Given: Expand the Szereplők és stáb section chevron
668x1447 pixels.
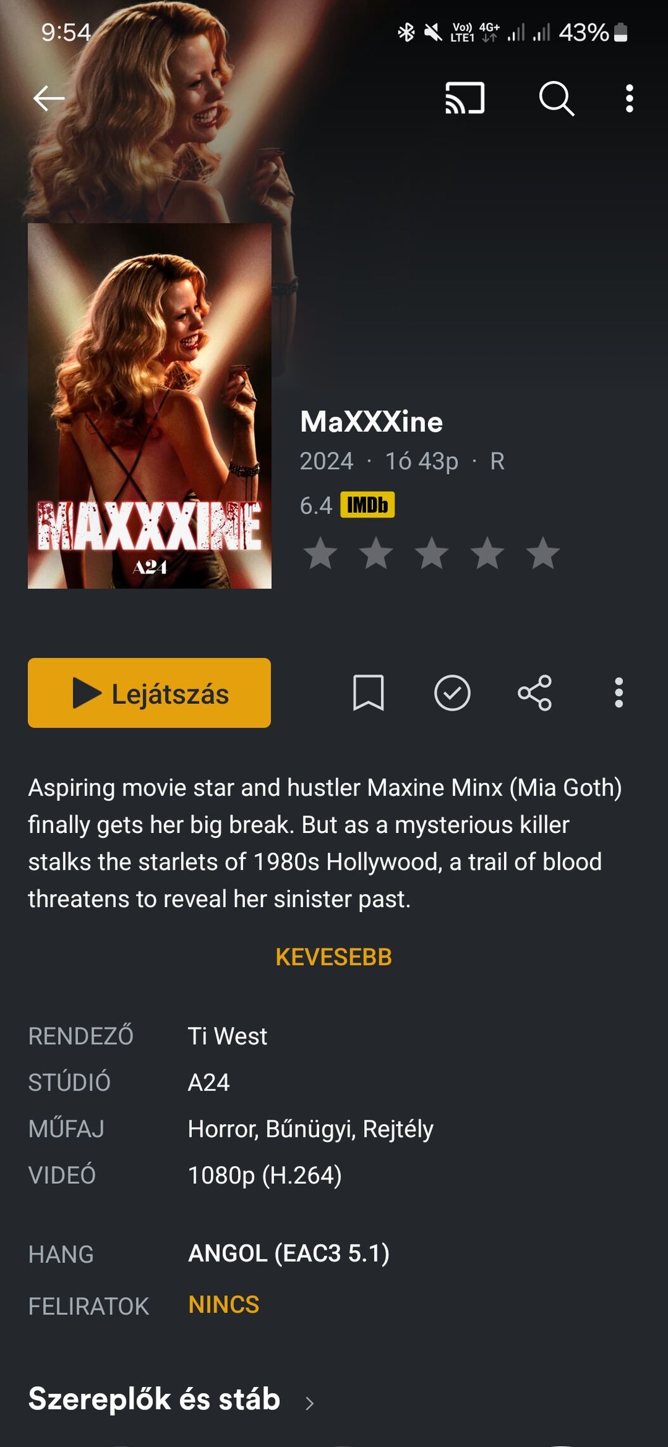Looking at the screenshot, I should (x=309, y=1403).
